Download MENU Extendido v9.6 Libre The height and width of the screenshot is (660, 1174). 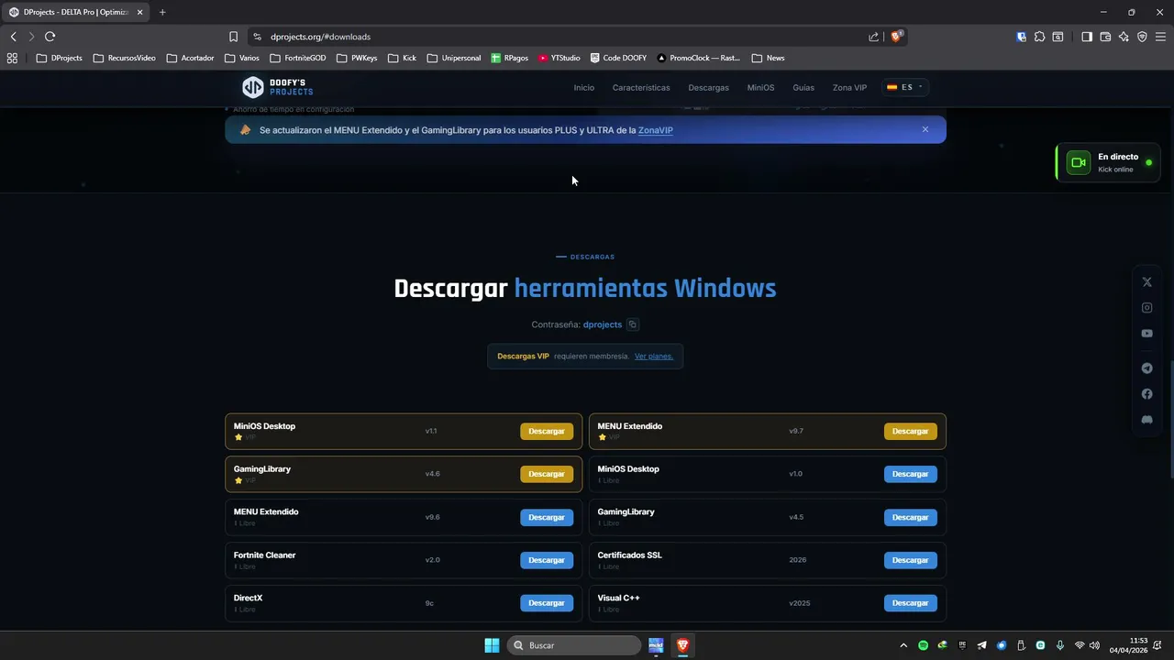coord(547,517)
